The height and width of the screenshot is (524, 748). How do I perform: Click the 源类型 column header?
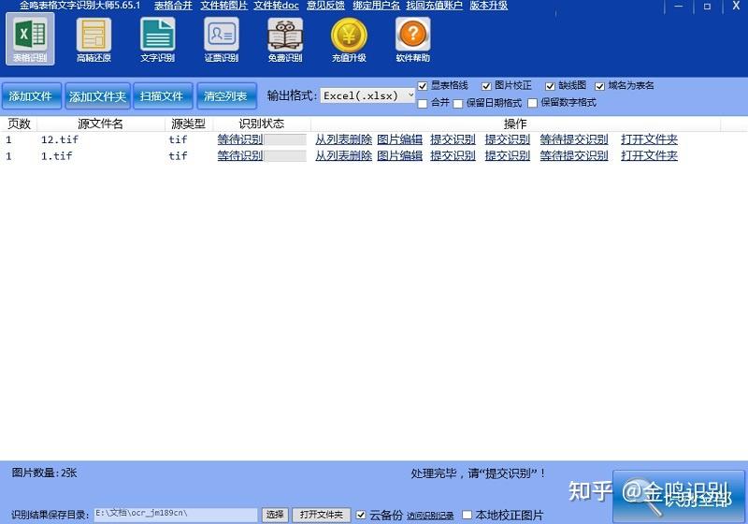(x=189, y=124)
